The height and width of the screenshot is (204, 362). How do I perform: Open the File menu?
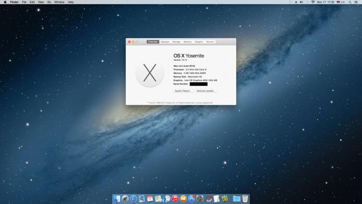tap(24, 2)
